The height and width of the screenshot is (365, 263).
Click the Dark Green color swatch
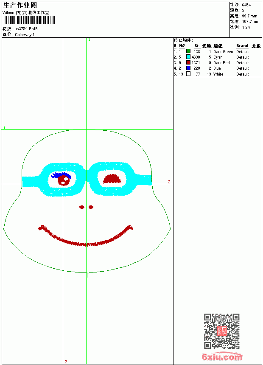188,51
